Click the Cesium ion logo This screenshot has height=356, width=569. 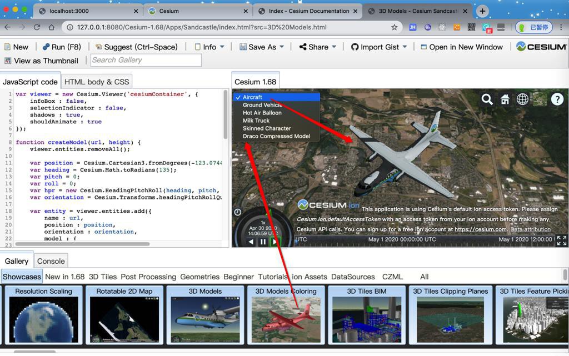tap(328, 205)
